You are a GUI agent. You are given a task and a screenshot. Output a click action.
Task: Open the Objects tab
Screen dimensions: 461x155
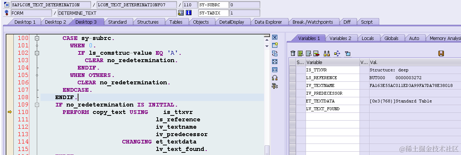click(x=201, y=22)
